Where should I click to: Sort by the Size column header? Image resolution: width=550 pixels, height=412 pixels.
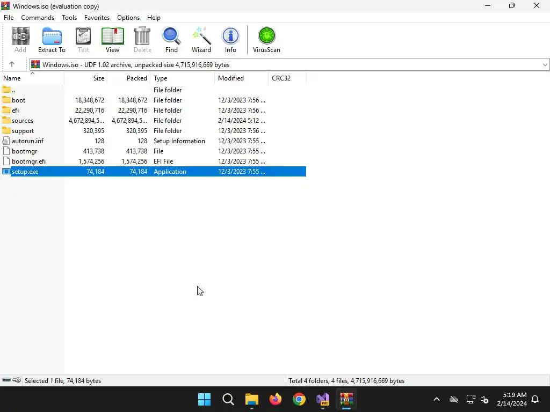click(x=85, y=78)
